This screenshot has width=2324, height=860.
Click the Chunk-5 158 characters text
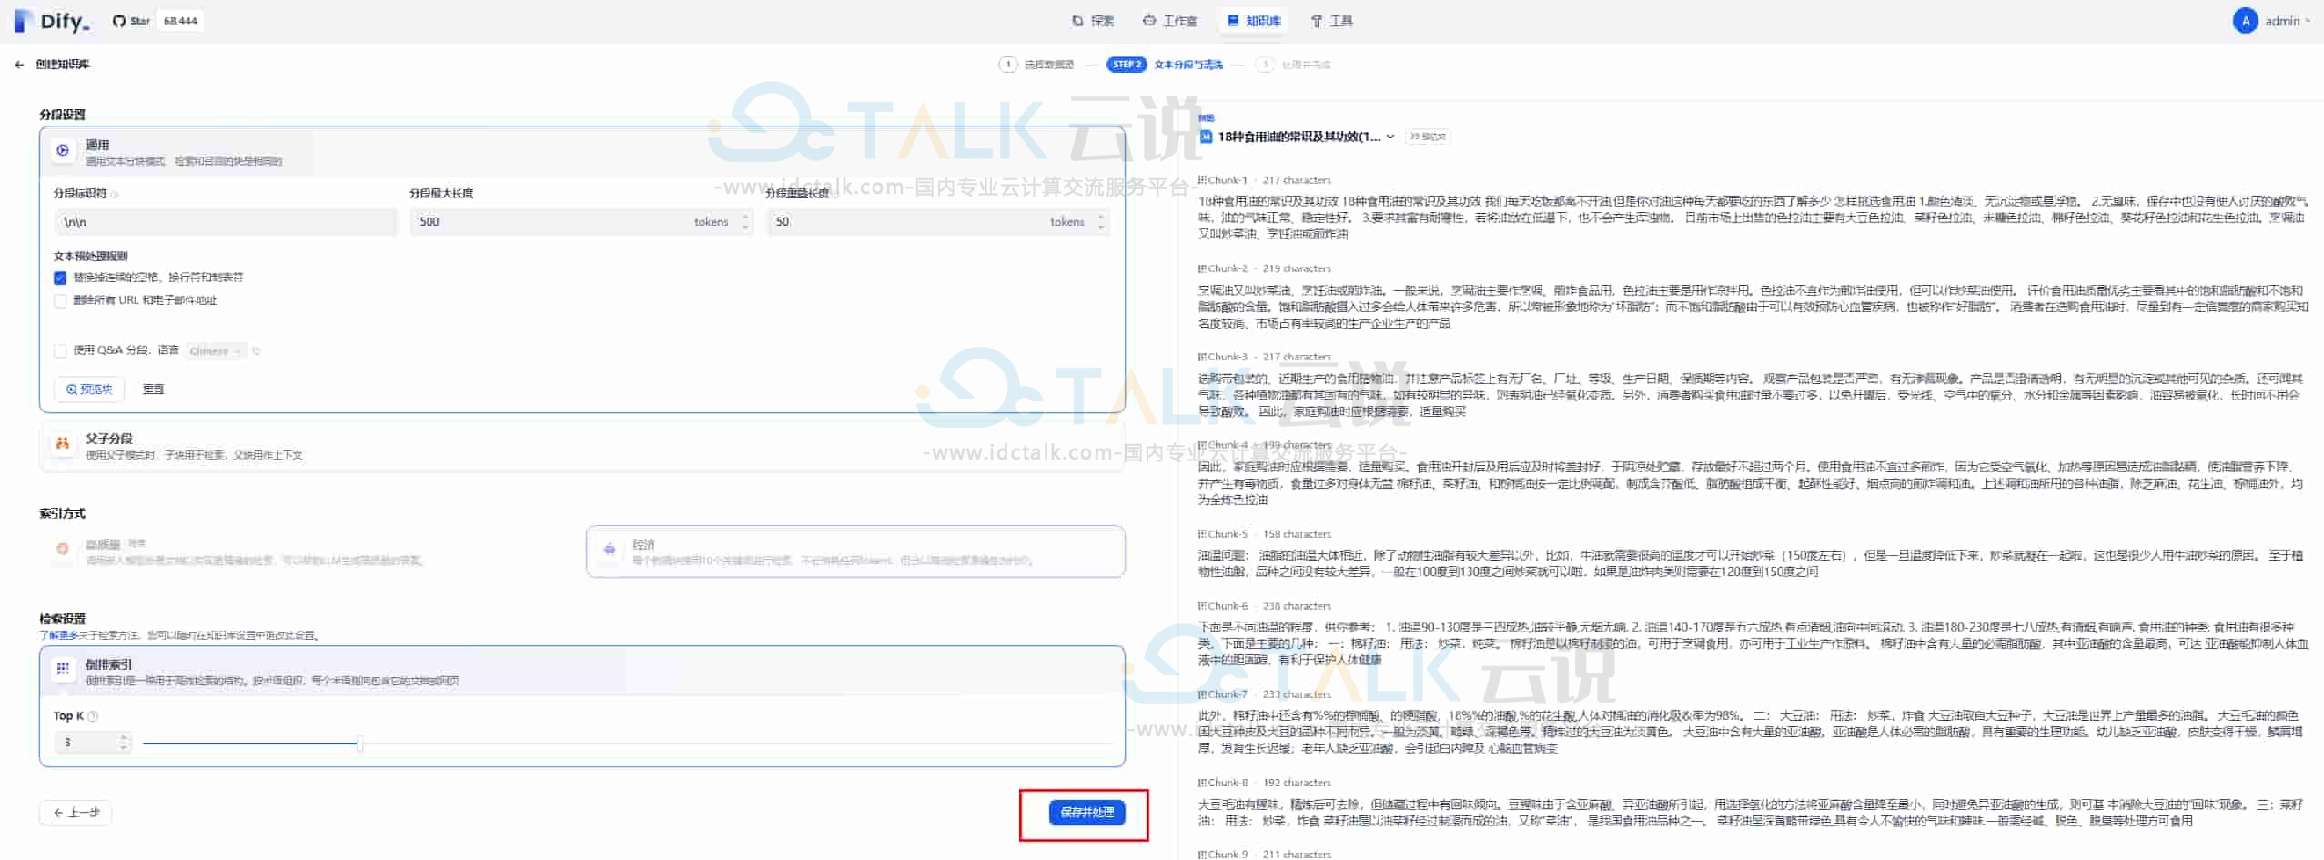(x=1297, y=534)
